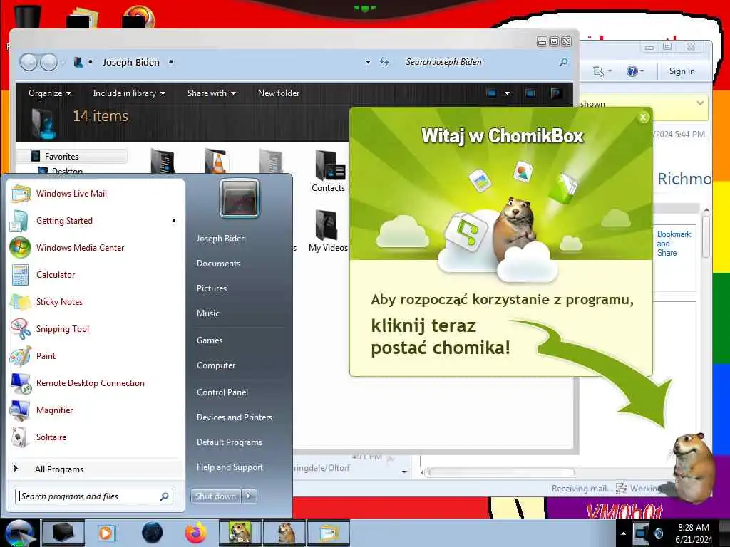Image resolution: width=730 pixels, height=547 pixels.
Task: Open Devices and Printers
Action: 234,417
